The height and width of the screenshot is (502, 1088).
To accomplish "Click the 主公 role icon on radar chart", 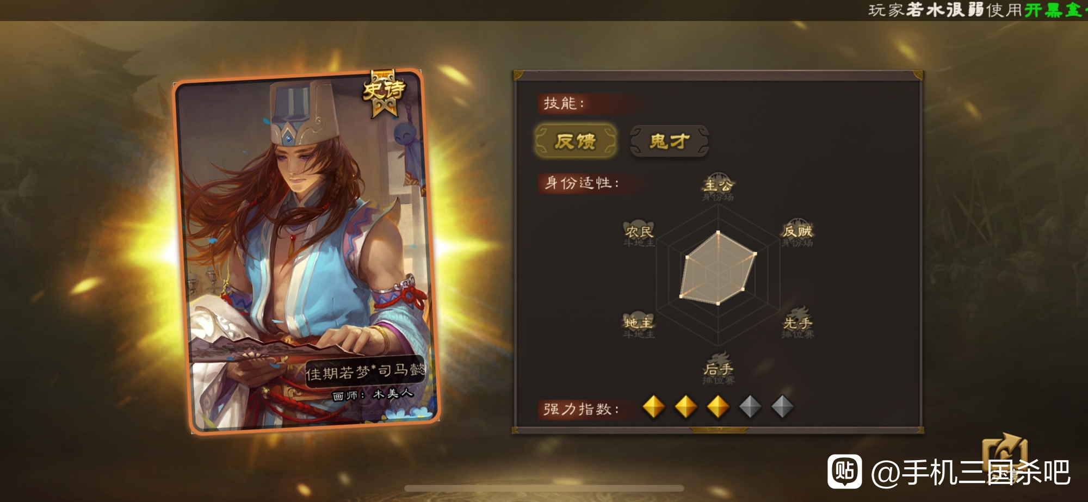I will (718, 188).
